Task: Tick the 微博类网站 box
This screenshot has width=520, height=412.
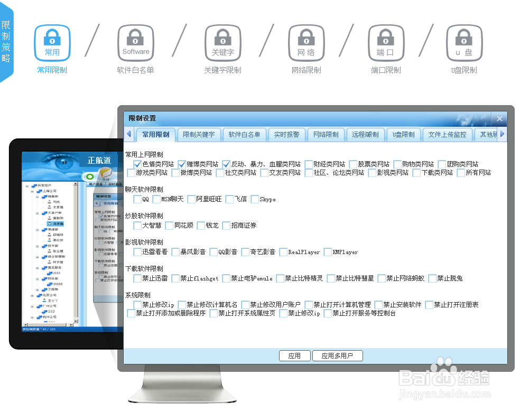Action: point(175,173)
